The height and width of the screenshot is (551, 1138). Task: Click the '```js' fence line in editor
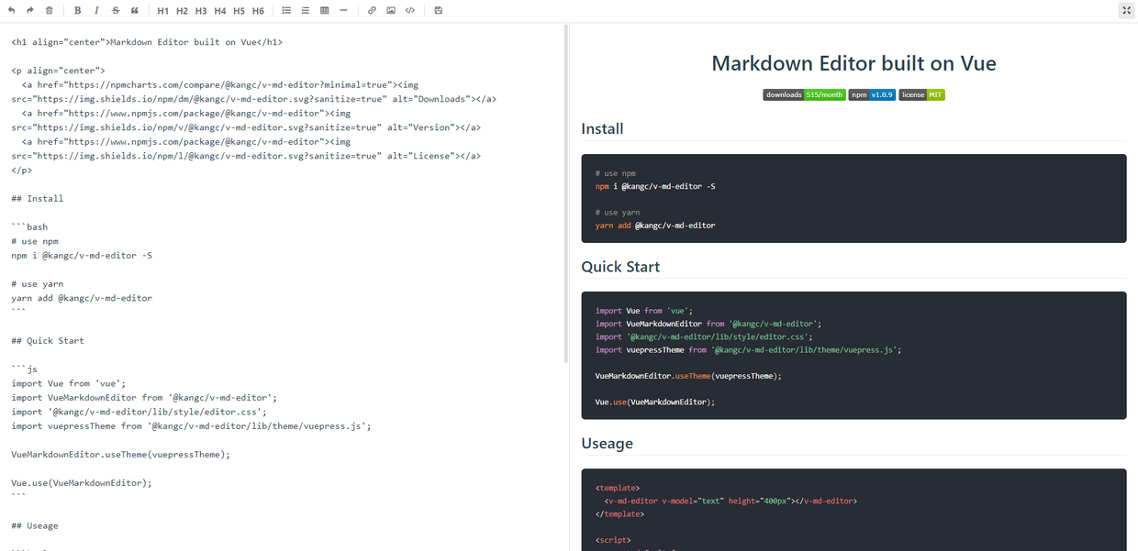point(24,369)
